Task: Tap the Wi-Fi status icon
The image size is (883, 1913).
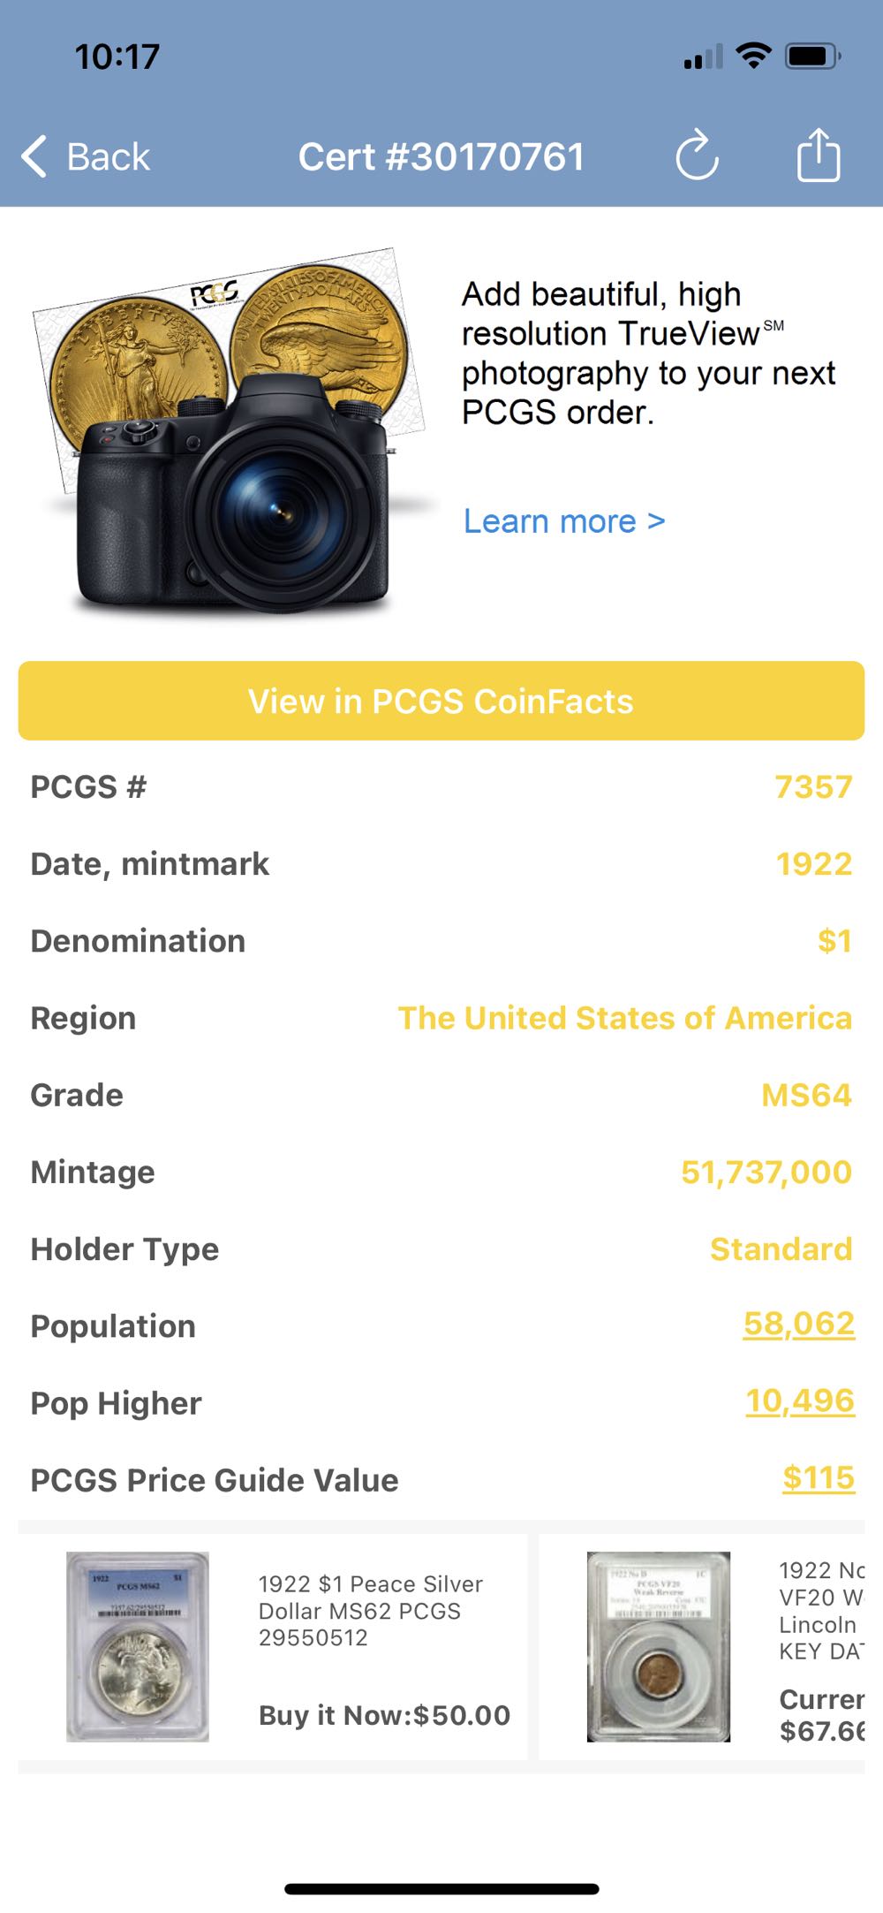Action: 753,57
